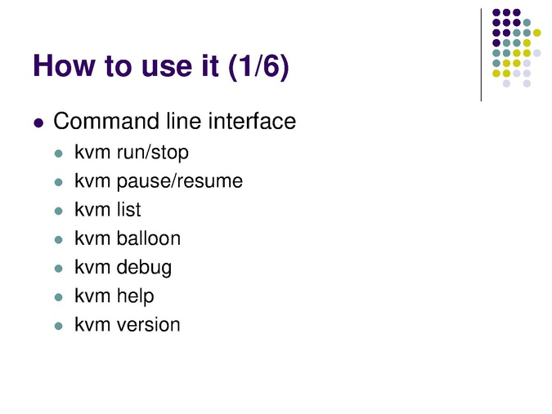Click the teal bullet beside "kvm debug"
This screenshot has height=414, width=552.
click(x=58, y=269)
